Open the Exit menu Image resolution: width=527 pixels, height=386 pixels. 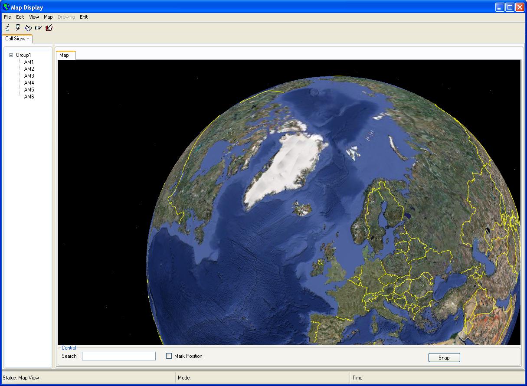click(x=84, y=17)
